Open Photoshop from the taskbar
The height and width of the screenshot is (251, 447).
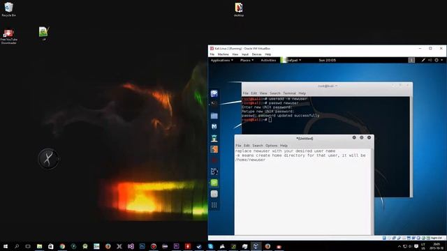pos(142,246)
